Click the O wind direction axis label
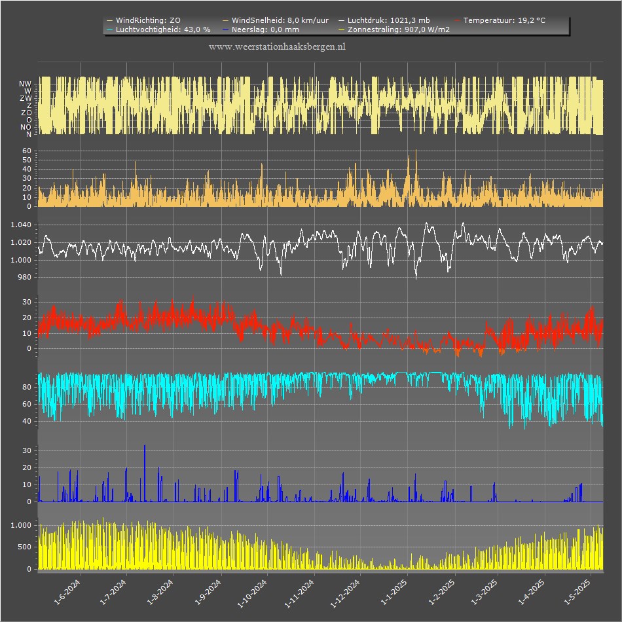 tap(29, 120)
